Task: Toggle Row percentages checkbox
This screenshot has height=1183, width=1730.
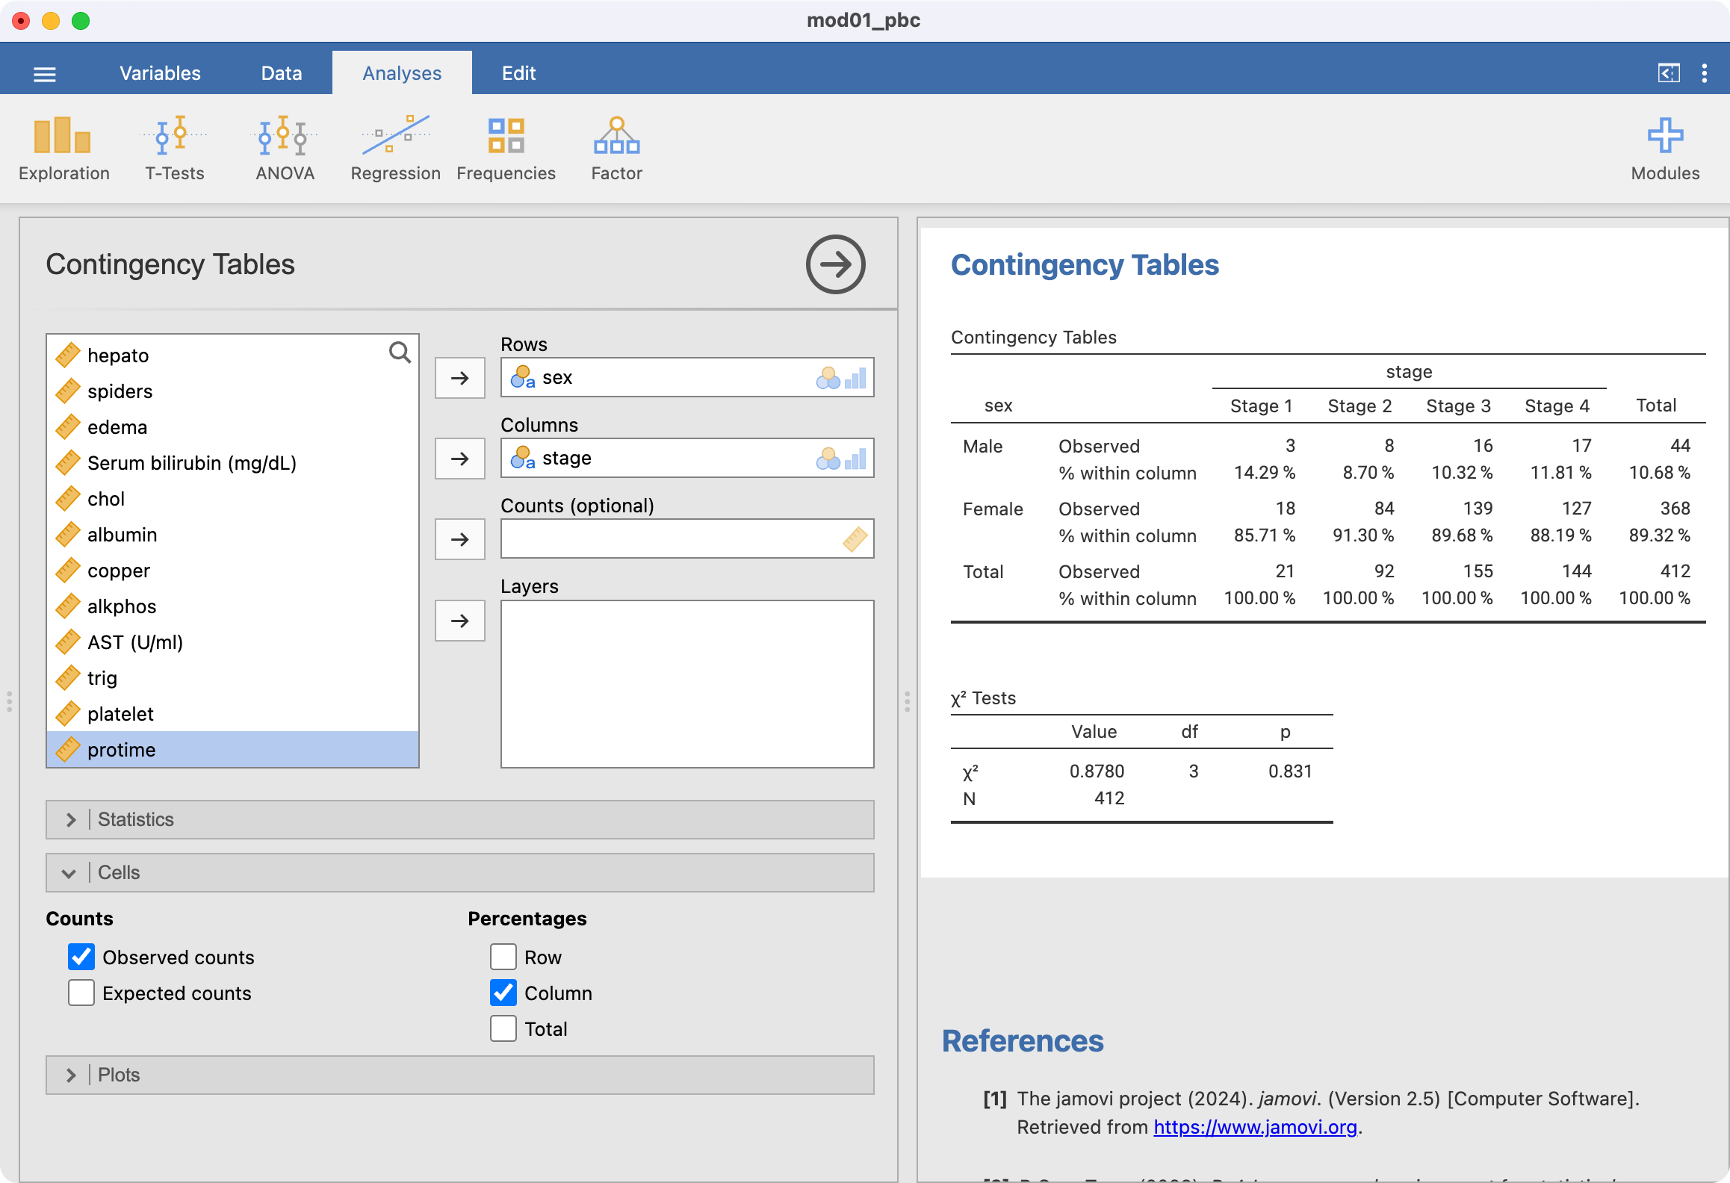Action: pyautogui.click(x=503, y=957)
